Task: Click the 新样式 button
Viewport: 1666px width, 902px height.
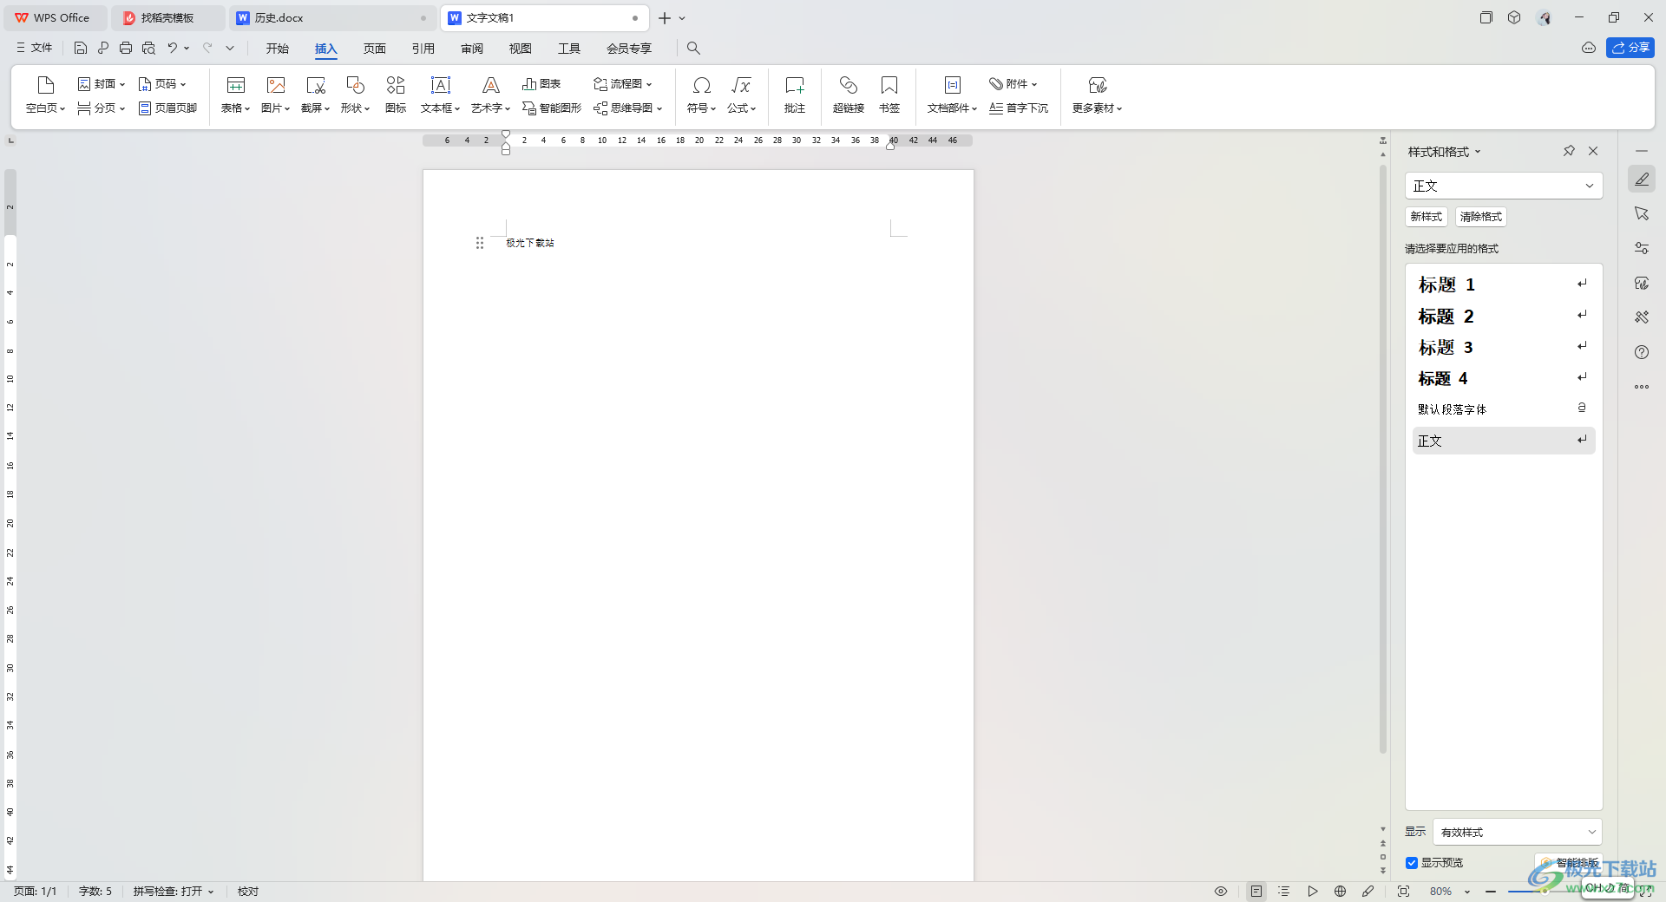Action: pyautogui.click(x=1427, y=217)
